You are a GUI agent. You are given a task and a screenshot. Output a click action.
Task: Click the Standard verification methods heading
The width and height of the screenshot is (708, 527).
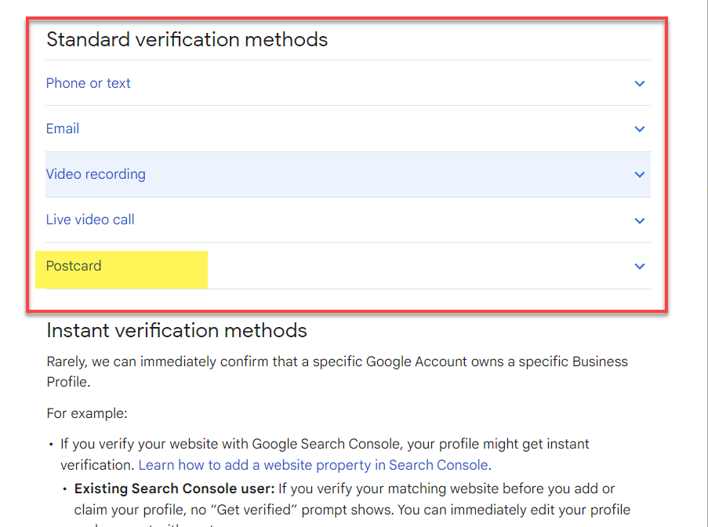pos(187,39)
